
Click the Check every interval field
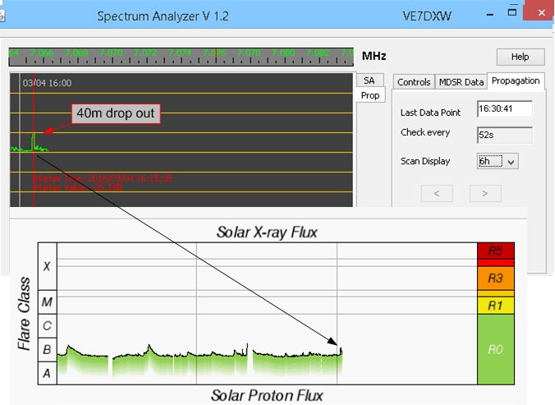(504, 135)
